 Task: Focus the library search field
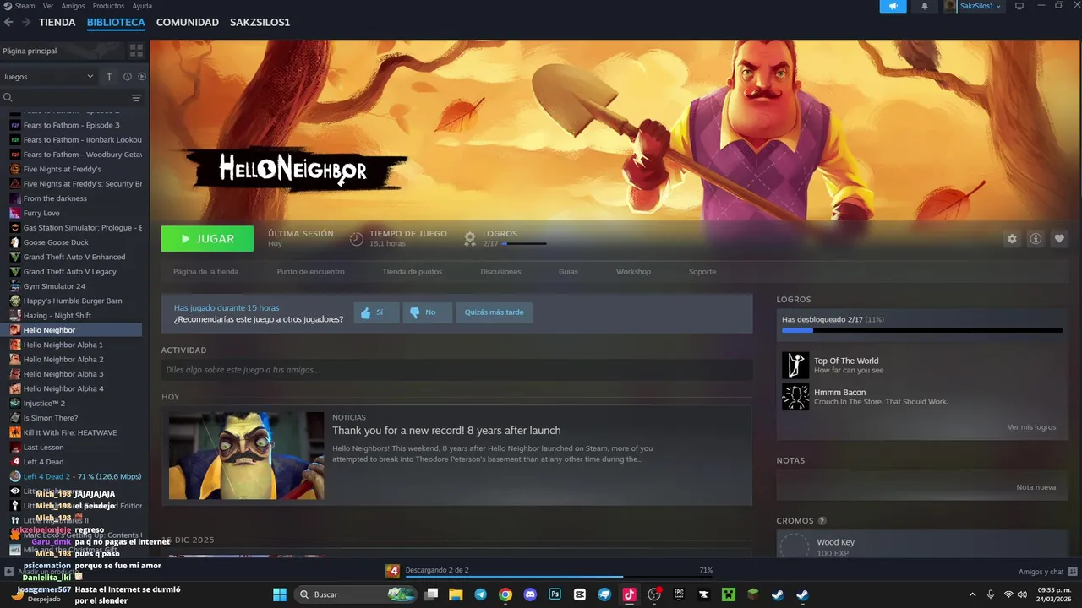(x=66, y=98)
